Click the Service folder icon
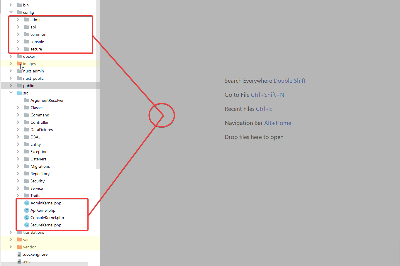The image size is (400, 266). 27,188
